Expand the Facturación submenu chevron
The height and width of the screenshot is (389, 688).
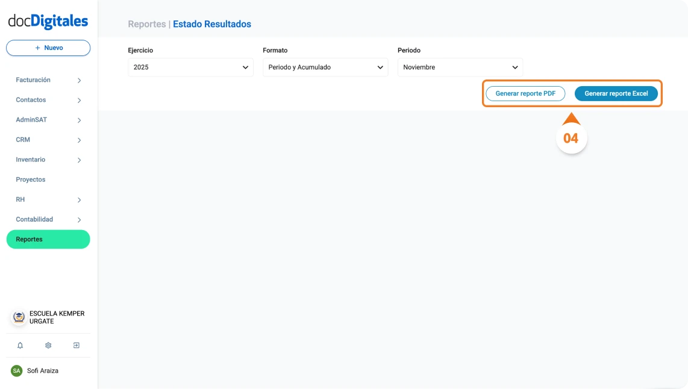79,81
